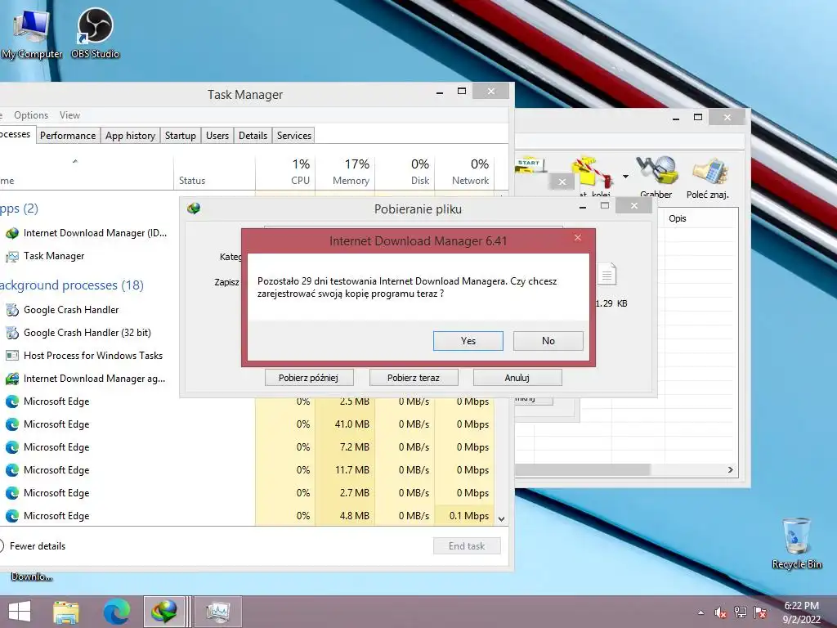Collapse Task Manager with Fewer details
837x628 pixels.
click(x=33, y=545)
